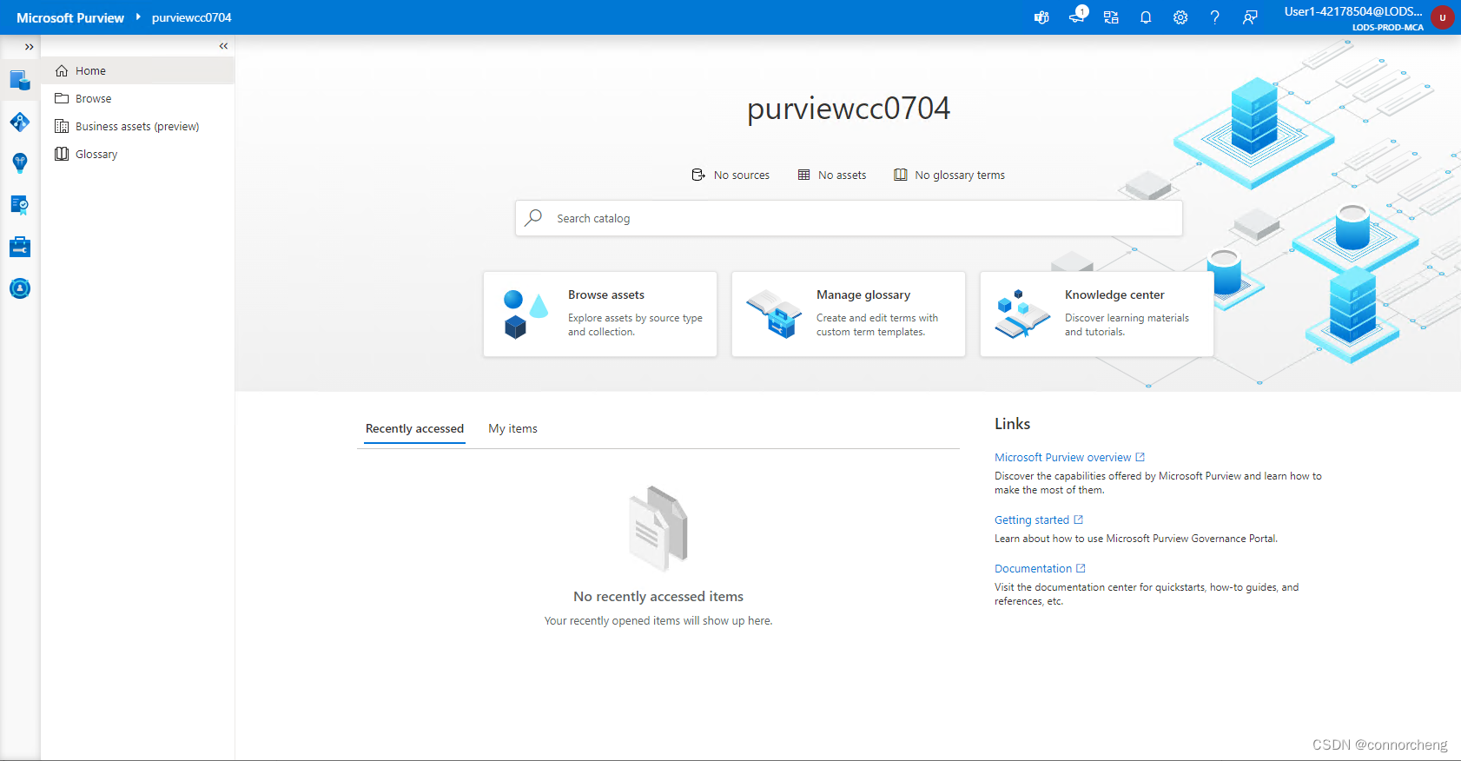Select Home in the navigation pane
This screenshot has height=761, width=1461.
click(x=138, y=70)
